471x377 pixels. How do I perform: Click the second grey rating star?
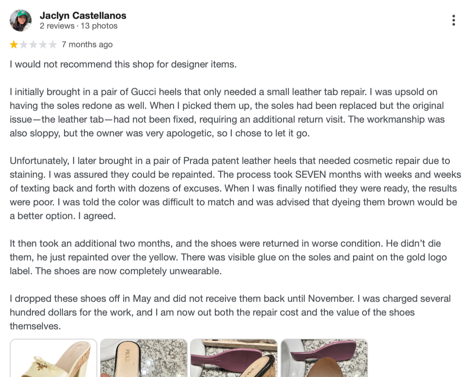click(x=24, y=45)
